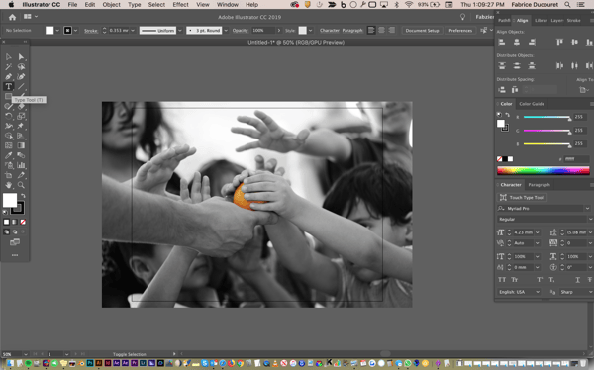594x370 pixels.
Task: Select the Gradient tool
Action: 21,145
